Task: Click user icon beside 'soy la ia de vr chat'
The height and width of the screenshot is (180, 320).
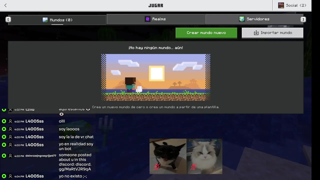Action: [x=10, y=137]
